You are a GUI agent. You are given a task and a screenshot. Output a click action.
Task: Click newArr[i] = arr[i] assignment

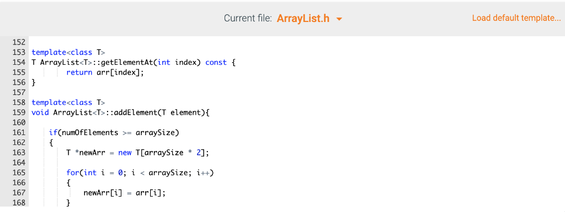pyautogui.click(x=125, y=193)
